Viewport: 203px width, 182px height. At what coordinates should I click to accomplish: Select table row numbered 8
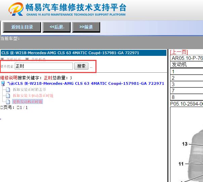point(187,97)
